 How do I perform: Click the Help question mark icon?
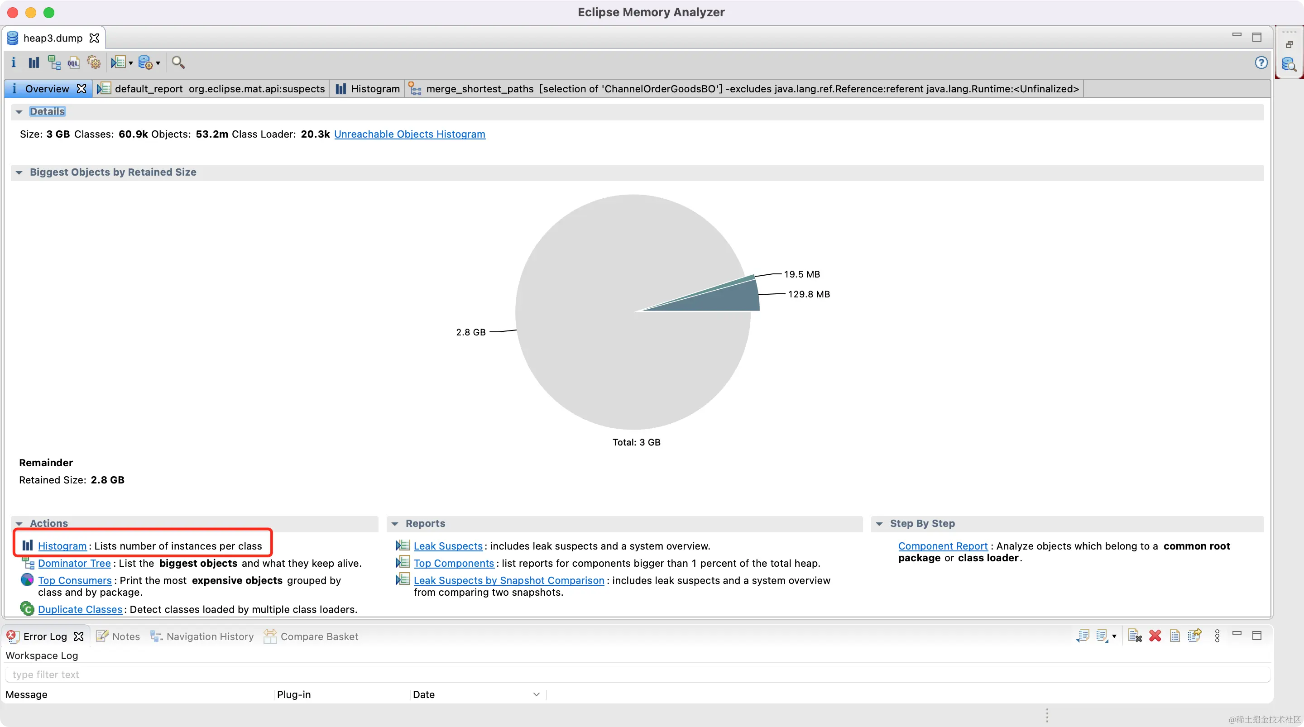click(1261, 62)
